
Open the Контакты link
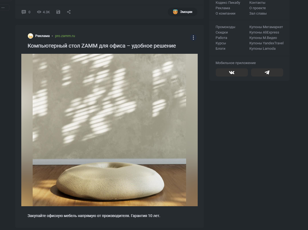click(257, 3)
